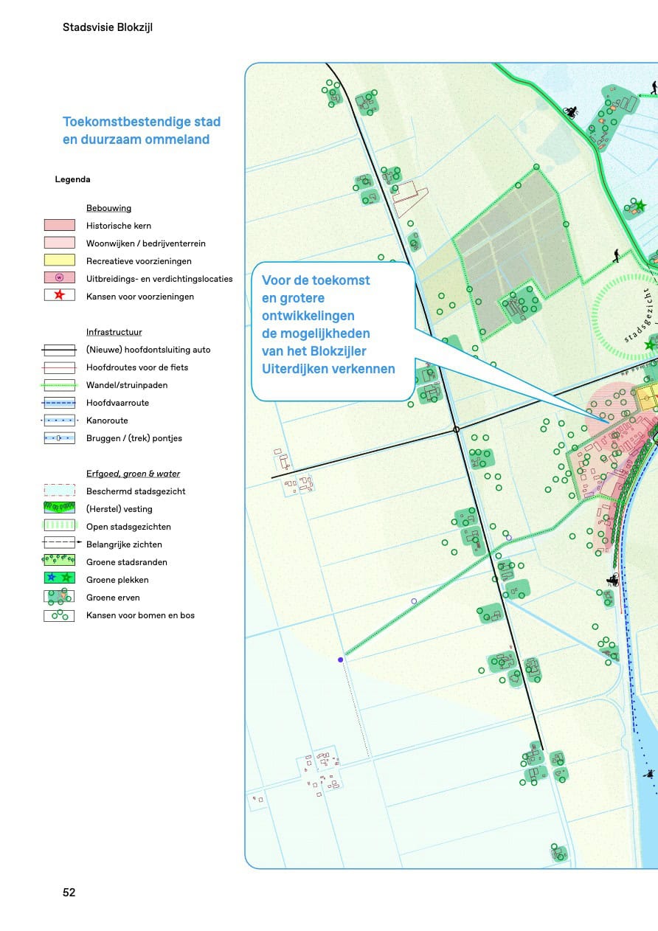Click the 'Uitbreidings- en verdichtingslocaties' legend label
658x931 pixels.
159,279
